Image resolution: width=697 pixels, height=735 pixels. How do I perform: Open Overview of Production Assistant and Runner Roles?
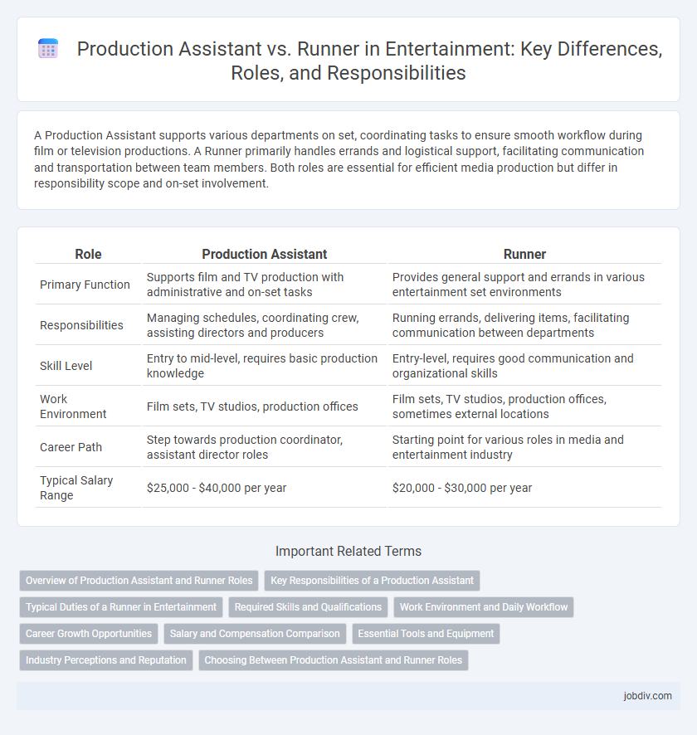(x=139, y=581)
